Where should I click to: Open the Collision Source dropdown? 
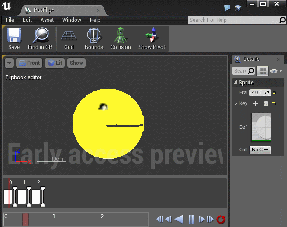(260, 150)
